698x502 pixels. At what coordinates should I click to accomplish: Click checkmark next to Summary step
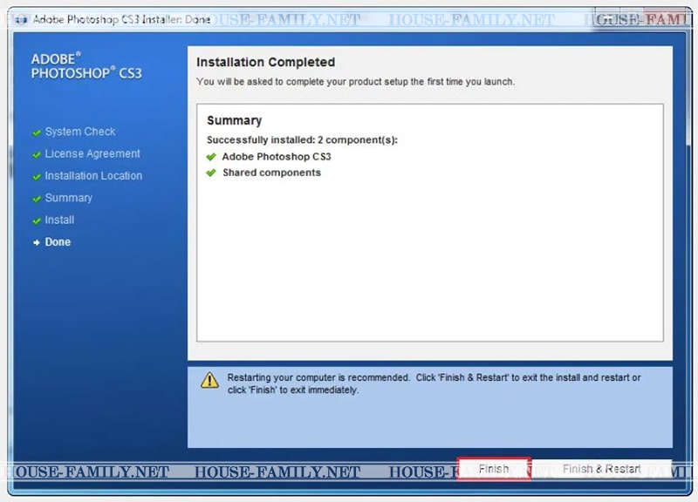click(37, 199)
